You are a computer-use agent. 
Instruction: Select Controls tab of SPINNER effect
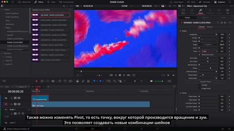(201, 27)
